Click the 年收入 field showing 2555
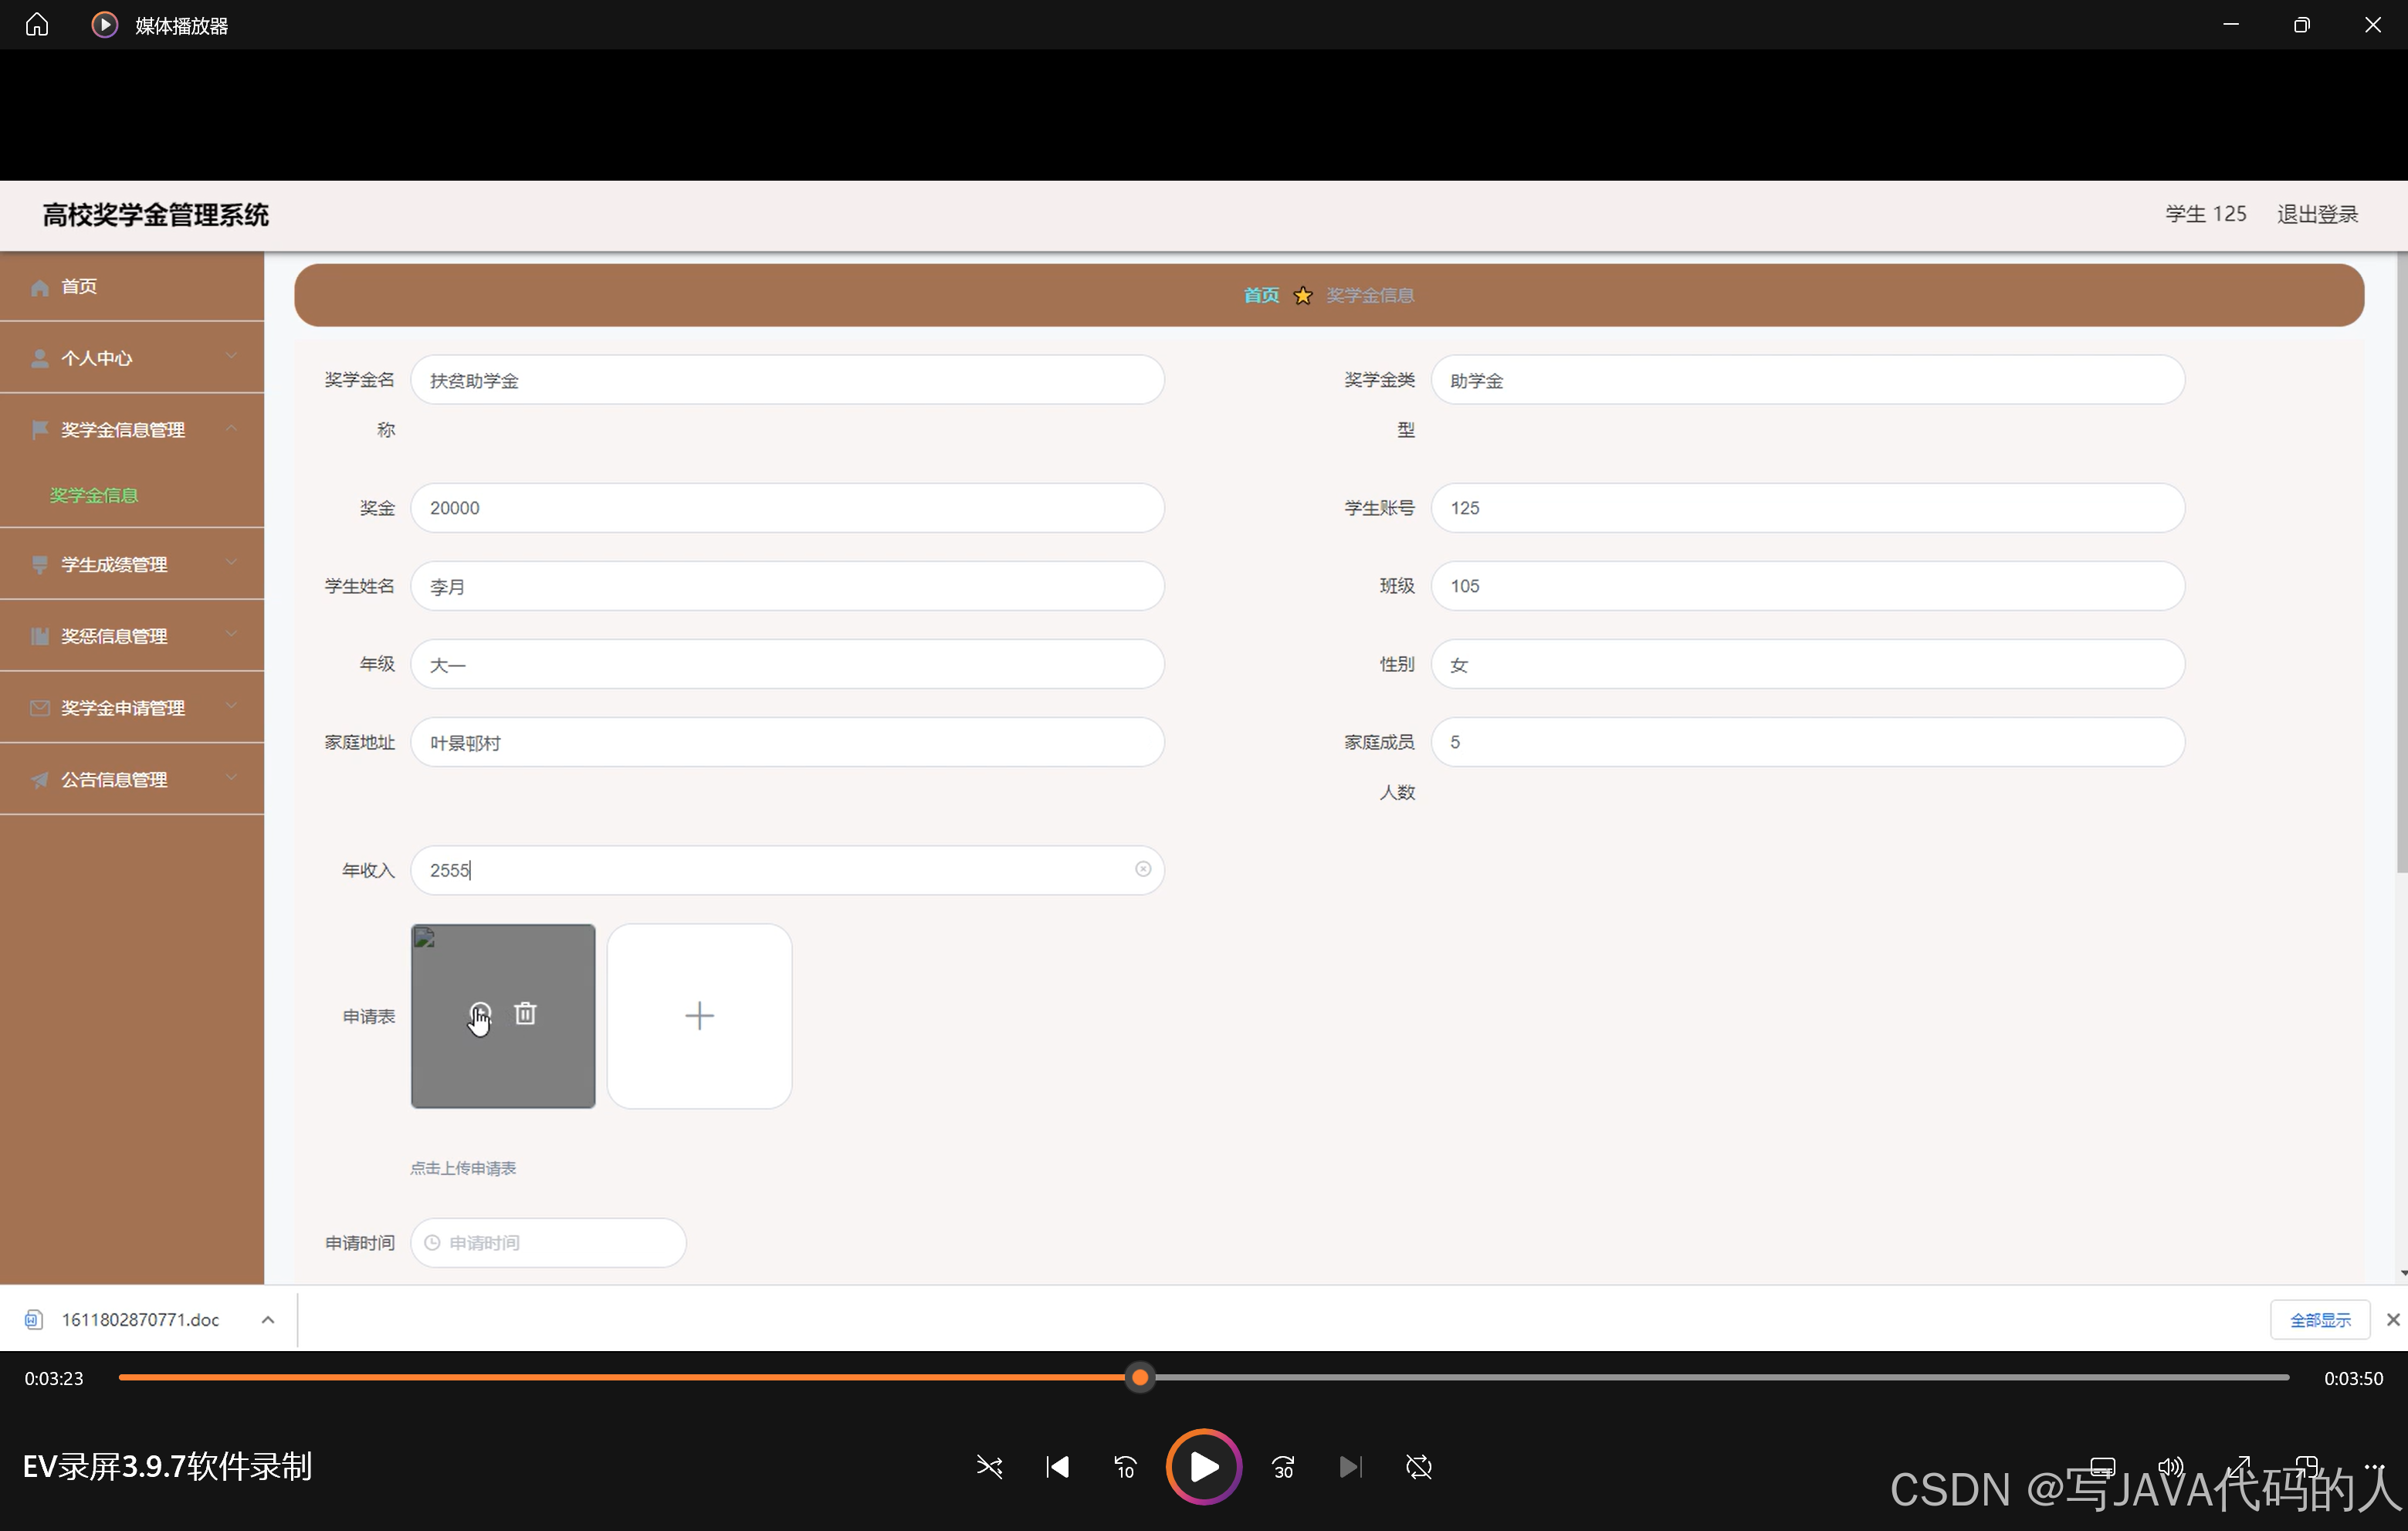The width and height of the screenshot is (2408, 1531). [787, 870]
